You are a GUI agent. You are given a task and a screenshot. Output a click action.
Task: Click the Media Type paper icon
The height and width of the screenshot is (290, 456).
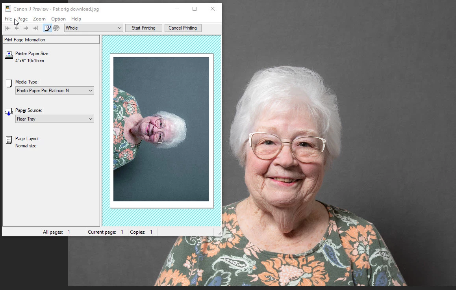(9, 84)
